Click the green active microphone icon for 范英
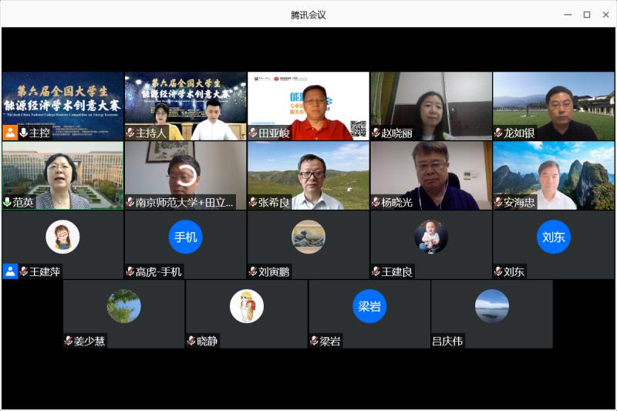The width and height of the screenshot is (617, 411). point(7,203)
